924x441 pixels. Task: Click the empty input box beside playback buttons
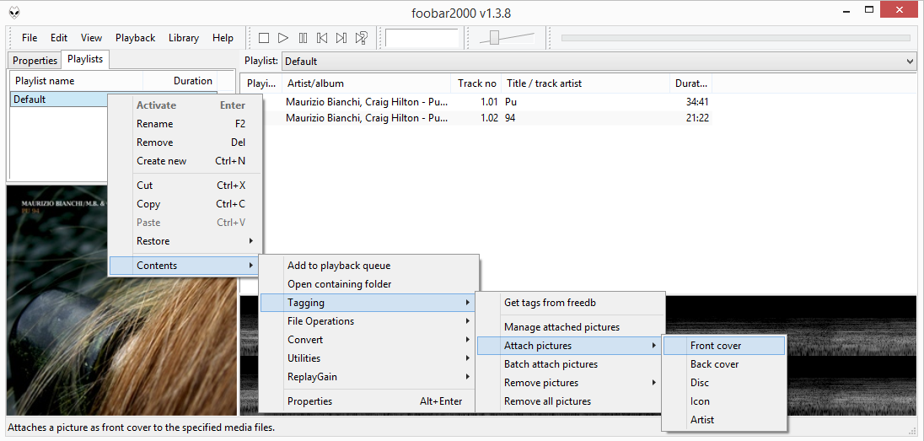[x=422, y=38]
